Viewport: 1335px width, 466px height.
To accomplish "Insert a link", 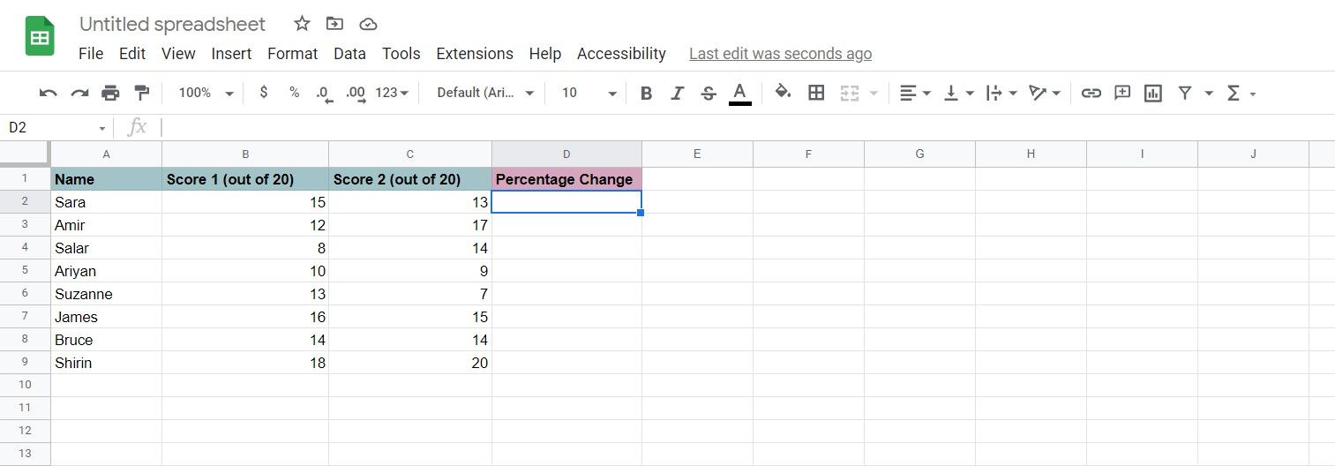I will click(x=1091, y=93).
